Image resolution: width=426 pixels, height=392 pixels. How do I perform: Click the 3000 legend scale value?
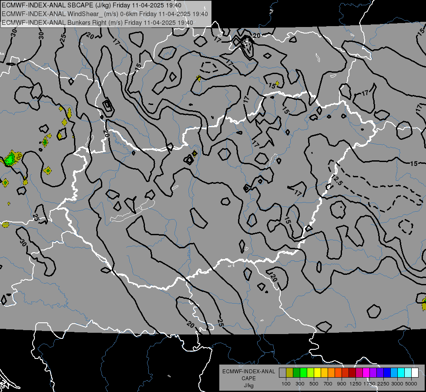pyautogui.click(x=397, y=384)
